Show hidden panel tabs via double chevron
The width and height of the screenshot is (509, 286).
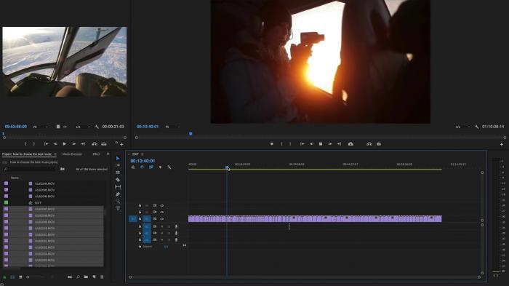point(108,154)
